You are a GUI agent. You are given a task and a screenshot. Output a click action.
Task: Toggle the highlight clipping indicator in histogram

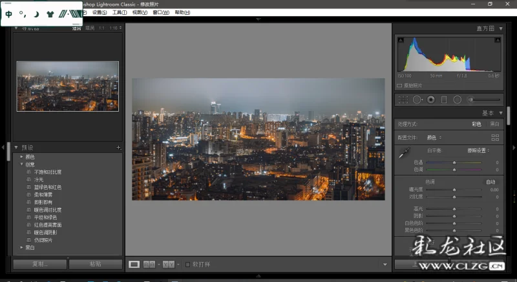coord(498,40)
